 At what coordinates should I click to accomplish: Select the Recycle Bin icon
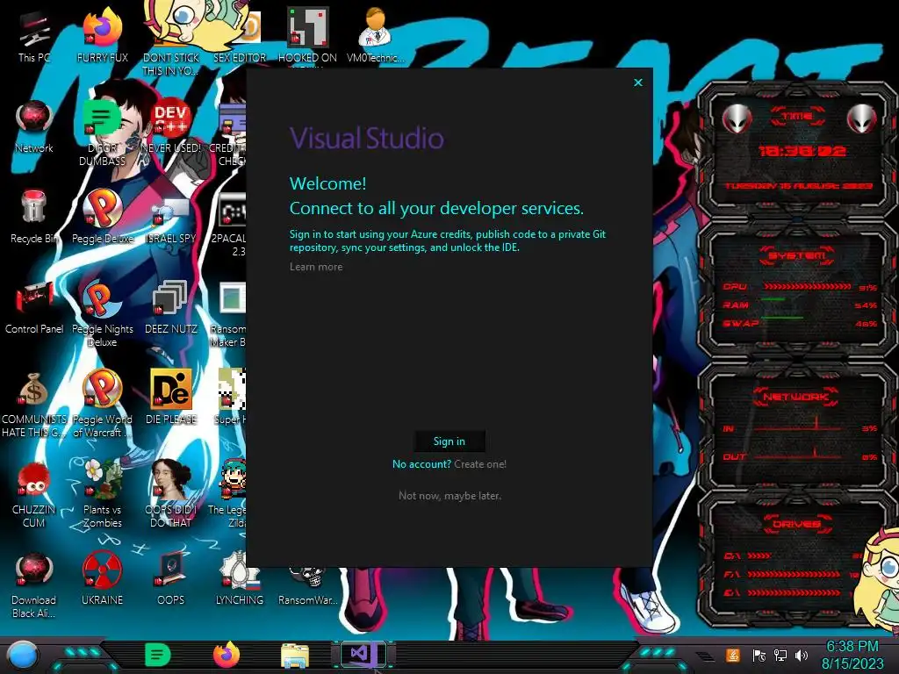34,217
